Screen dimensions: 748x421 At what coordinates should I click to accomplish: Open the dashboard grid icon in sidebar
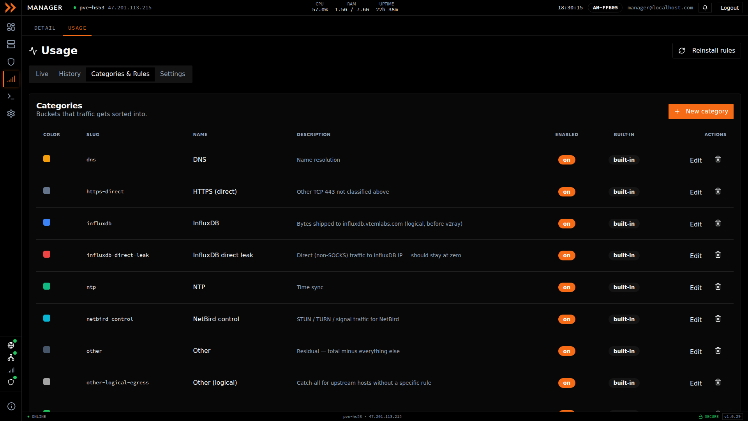point(11,27)
